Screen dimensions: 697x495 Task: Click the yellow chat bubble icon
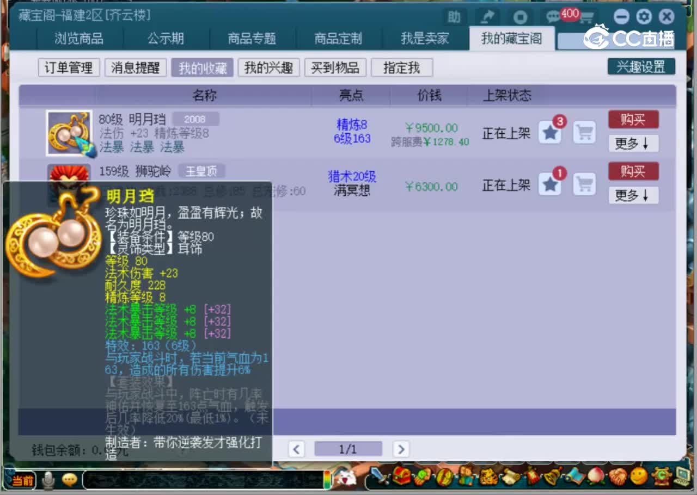point(70,480)
